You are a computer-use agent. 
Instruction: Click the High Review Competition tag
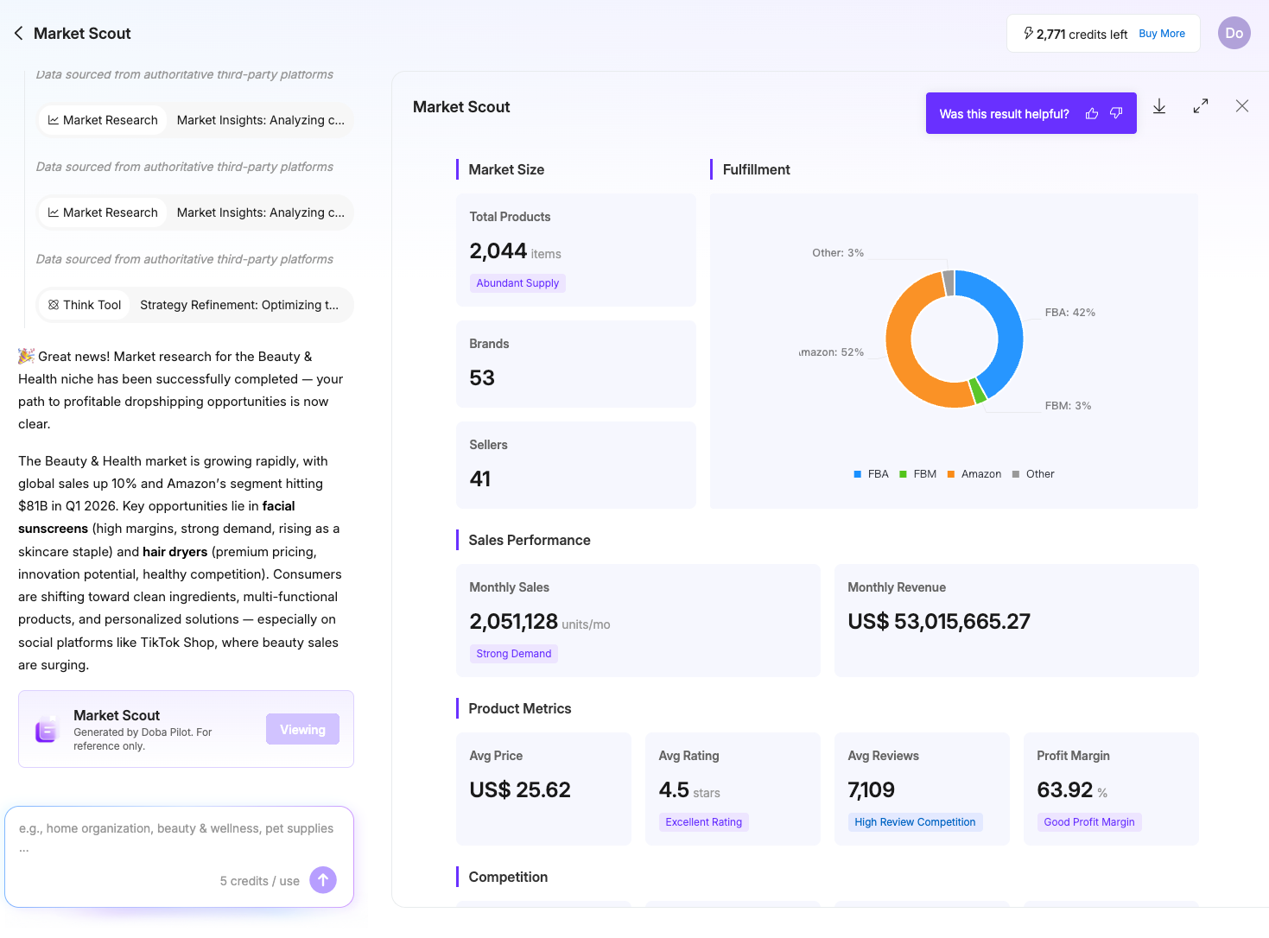[915, 822]
